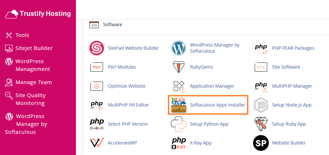
Task: Open RubyGems link
Action: pos(202,67)
